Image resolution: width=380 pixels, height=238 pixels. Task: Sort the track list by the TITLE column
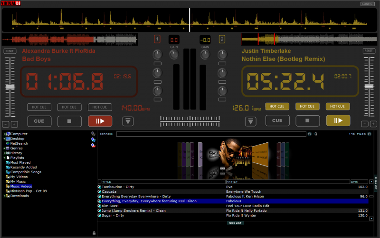point(163,182)
